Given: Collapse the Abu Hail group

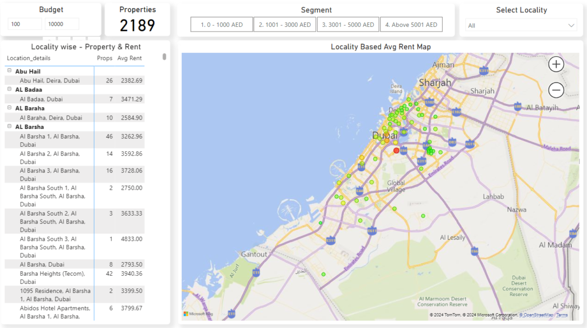Looking at the screenshot, I should pos(9,71).
